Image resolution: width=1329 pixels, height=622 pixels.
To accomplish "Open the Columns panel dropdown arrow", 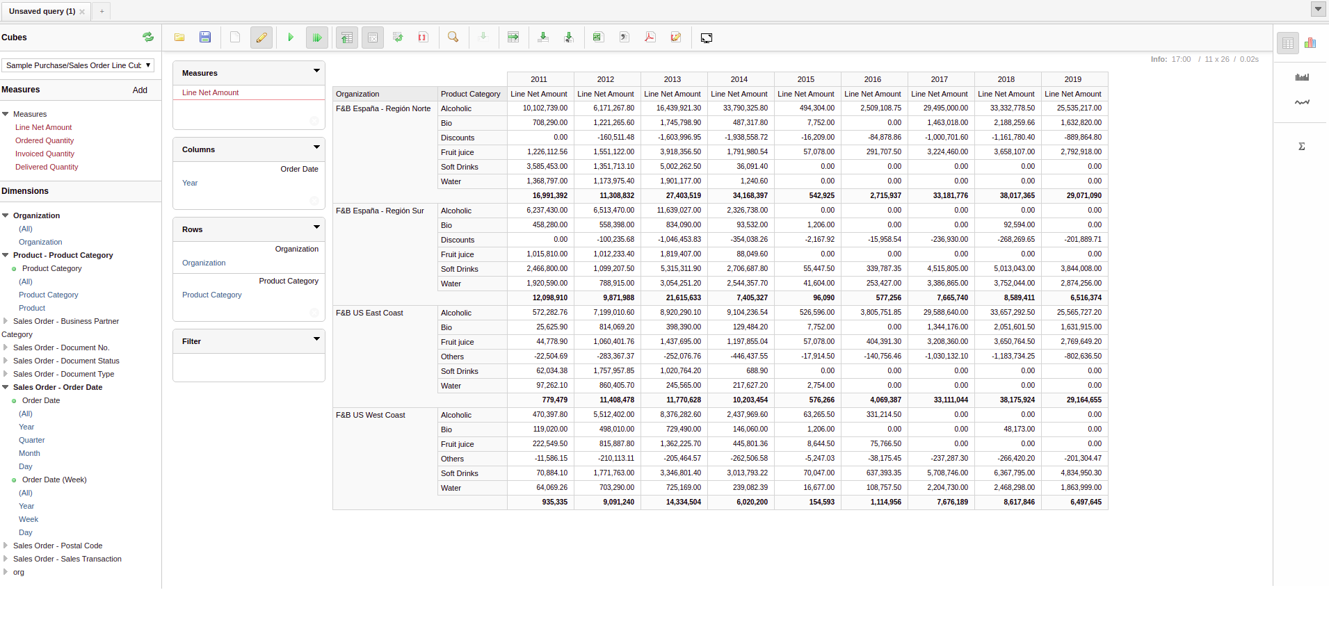I will [x=316, y=147].
